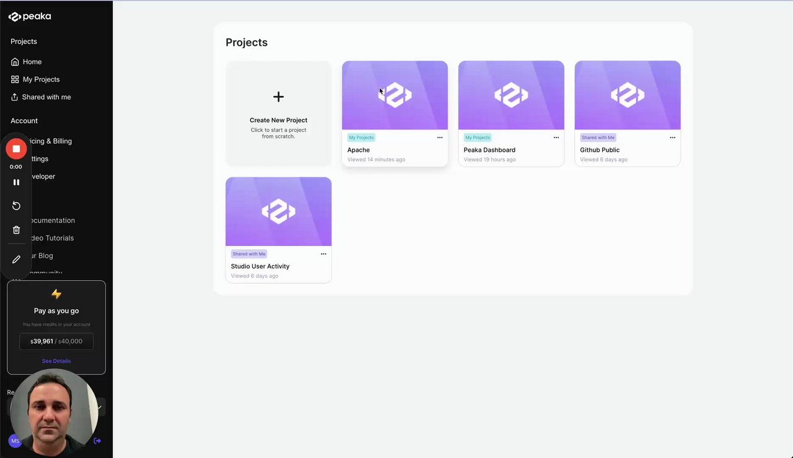
Task: Select the pencil draw tool in recorder
Action: [x=16, y=259]
